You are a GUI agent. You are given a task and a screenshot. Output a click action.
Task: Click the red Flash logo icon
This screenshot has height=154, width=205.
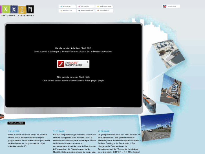pos(61,64)
